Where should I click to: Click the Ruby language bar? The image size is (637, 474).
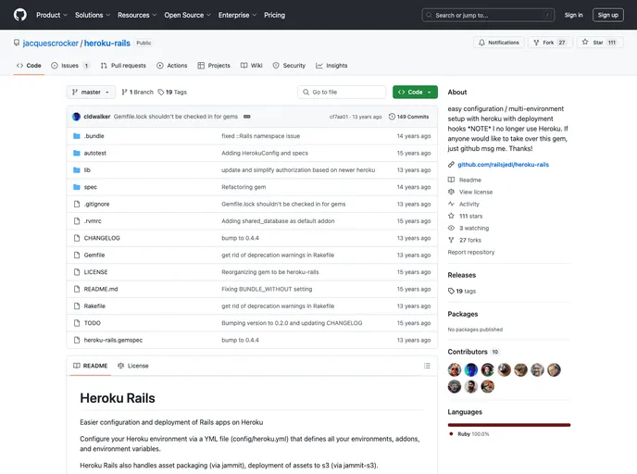tap(509, 425)
